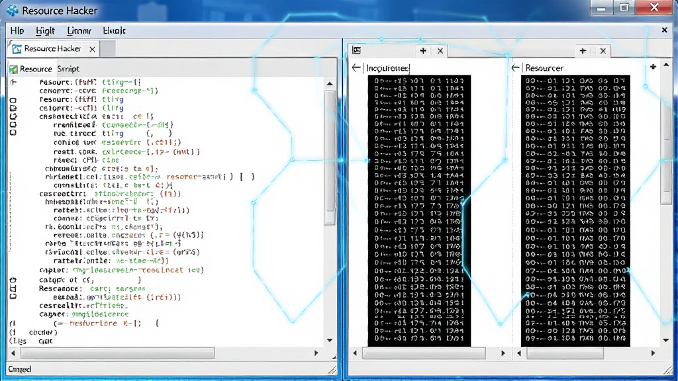
Task: Close the Resource Hacker tab
Action: click(92, 49)
